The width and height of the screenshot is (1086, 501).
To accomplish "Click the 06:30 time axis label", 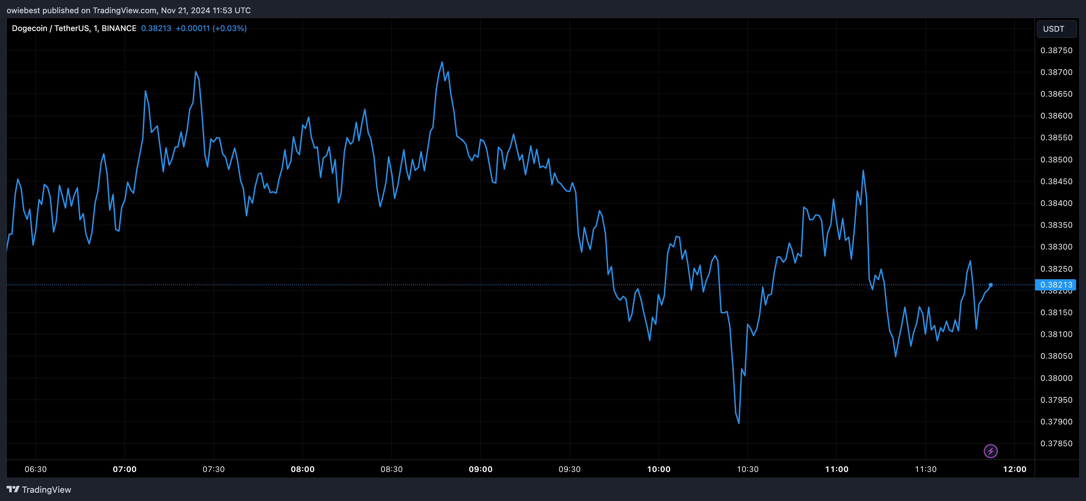I will [36, 469].
